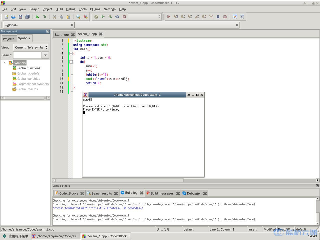Image resolution: width=320 pixels, height=240 pixels.
Task: Open the Build menu
Action: (59, 9)
